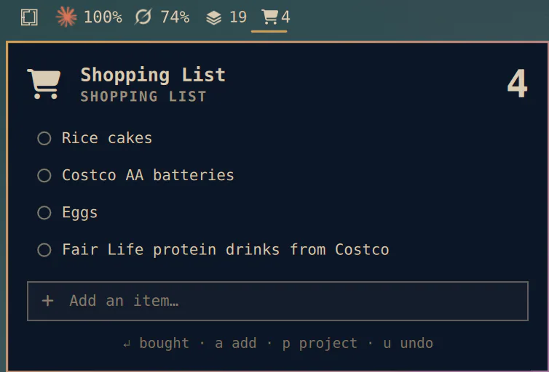Click into the Add an item field
This screenshot has height=372, width=549.
pyautogui.click(x=277, y=301)
